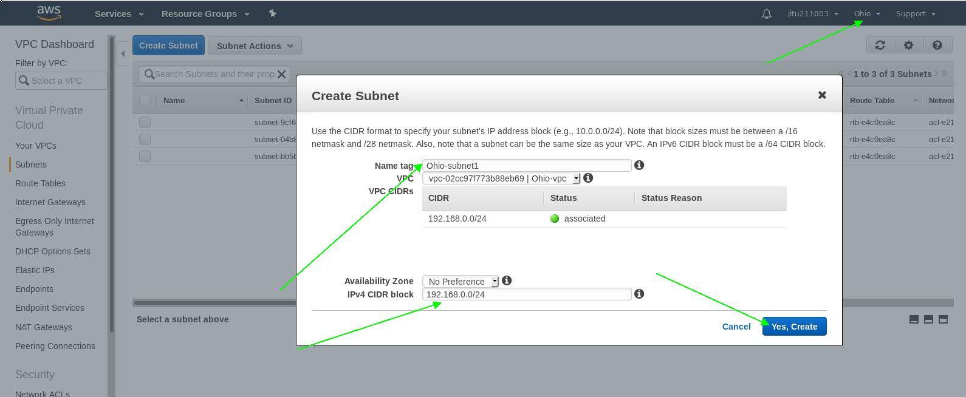Open DHCP Options Sets in sidebar
The height and width of the screenshot is (397, 966).
(x=53, y=251)
